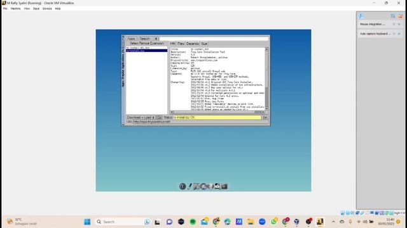Open the Chat app in the taskbar
Viewport: 407px width, 228px height.
[x=169, y=222]
